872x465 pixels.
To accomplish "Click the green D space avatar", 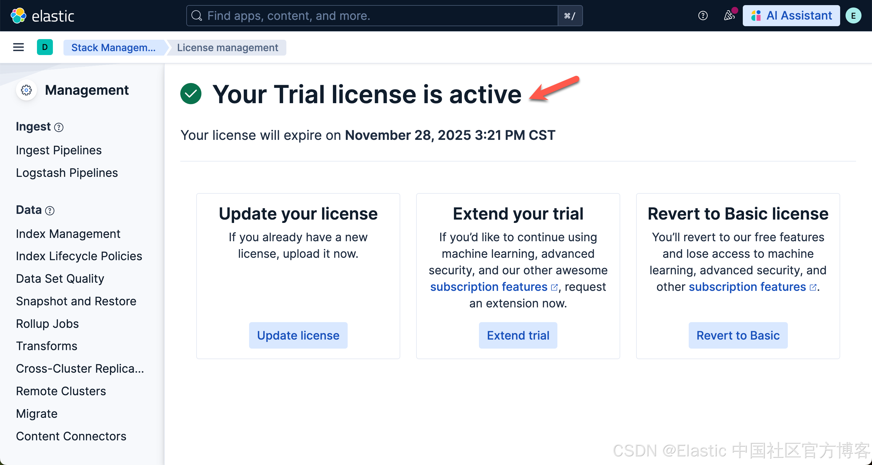I will 45,47.
